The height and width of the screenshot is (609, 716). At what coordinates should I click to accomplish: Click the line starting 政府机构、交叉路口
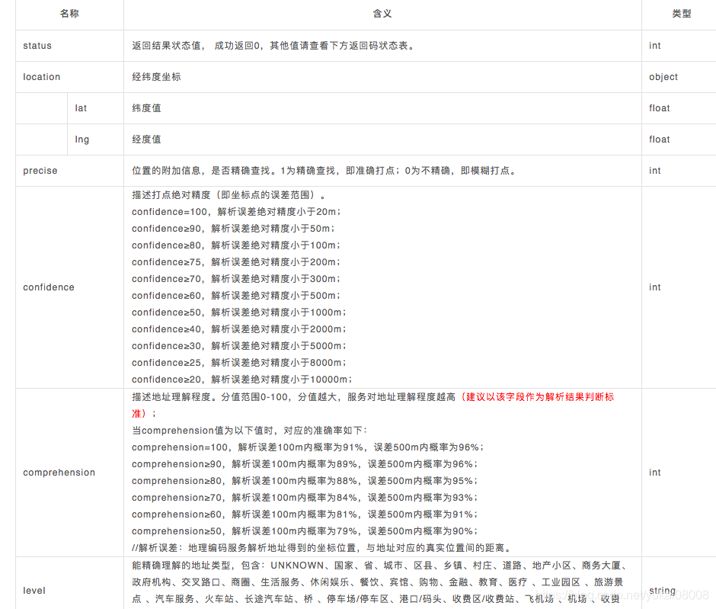[x=378, y=582]
